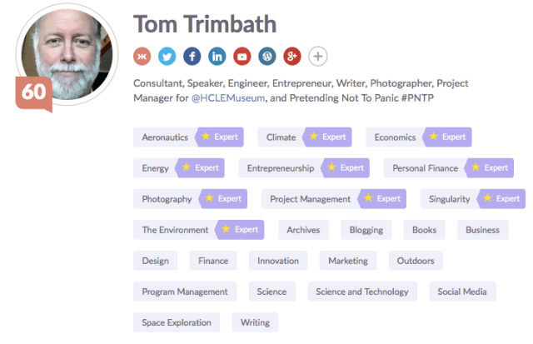Open the Google Plus icon
Viewport: 533px width, 344px height.
(292, 57)
